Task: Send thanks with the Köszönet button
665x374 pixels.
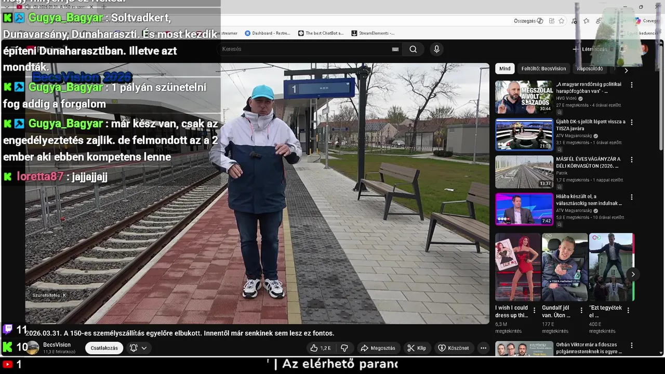Action: (454, 348)
